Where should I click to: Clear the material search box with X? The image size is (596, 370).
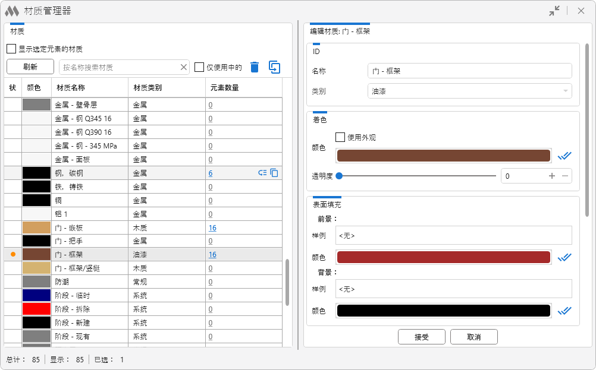(x=184, y=67)
